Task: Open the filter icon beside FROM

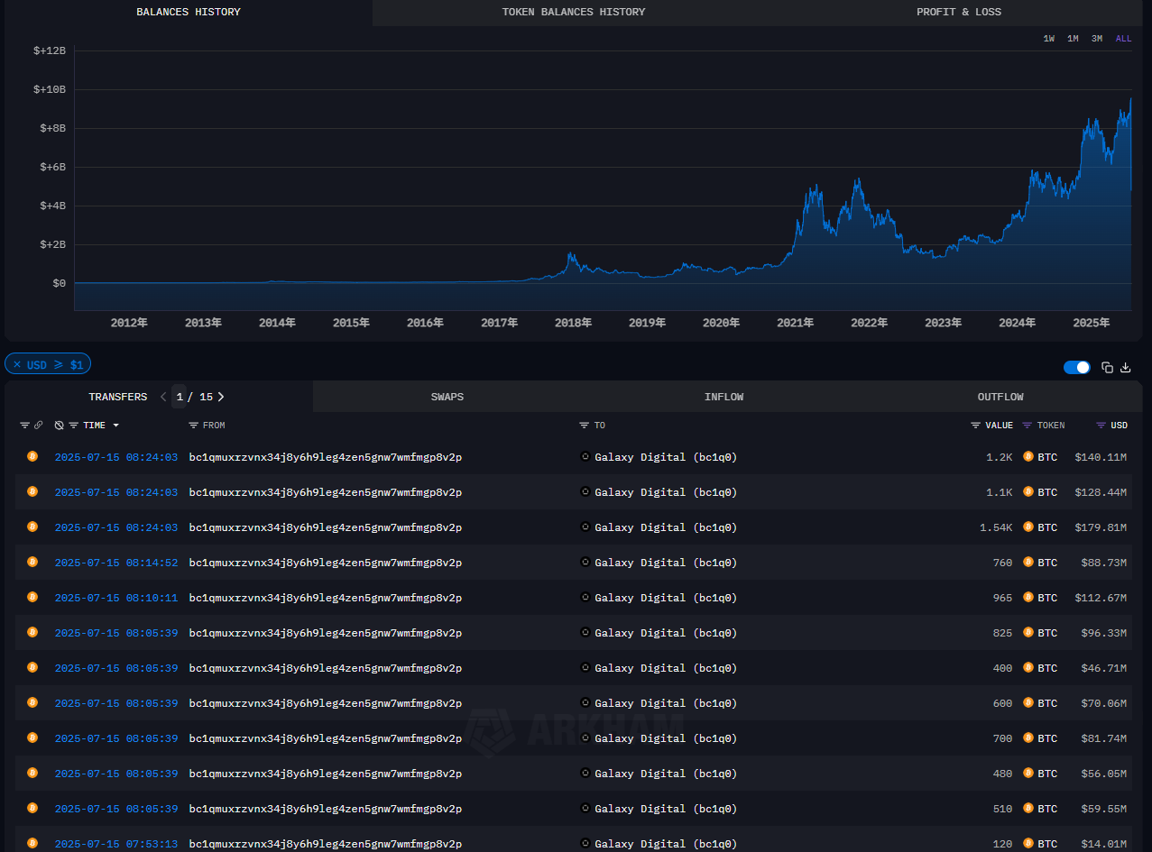Action: click(193, 426)
